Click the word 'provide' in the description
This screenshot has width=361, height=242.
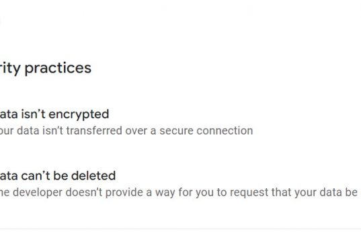[x=124, y=193]
